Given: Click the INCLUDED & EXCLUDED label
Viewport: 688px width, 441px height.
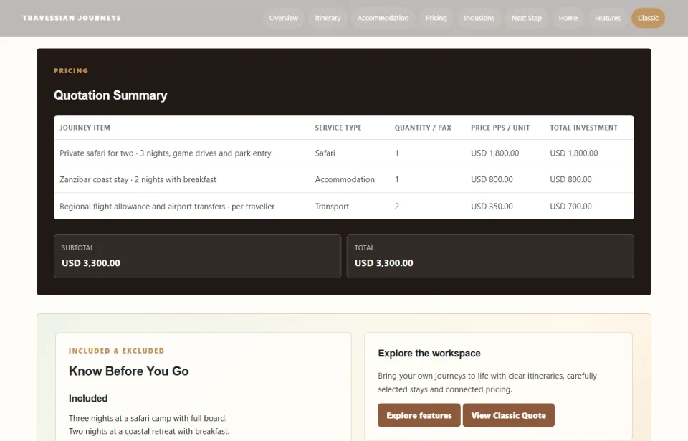Looking at the screenshot, I should (117, 351).
